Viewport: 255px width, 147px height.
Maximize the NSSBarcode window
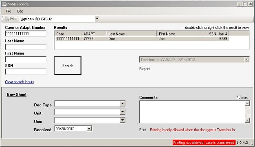(245, 4)
